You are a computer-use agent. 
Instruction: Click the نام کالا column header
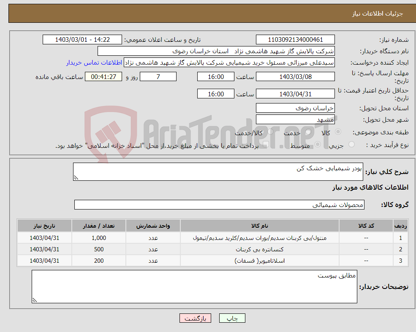(x=260, y=226)
